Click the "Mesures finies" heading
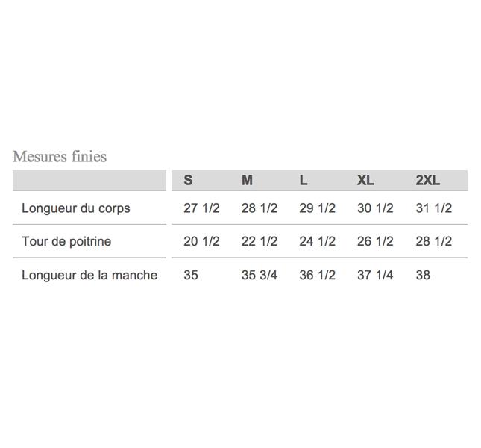Image resolution: width=481 pixels, height=448 pixels. tap(60, 157)
